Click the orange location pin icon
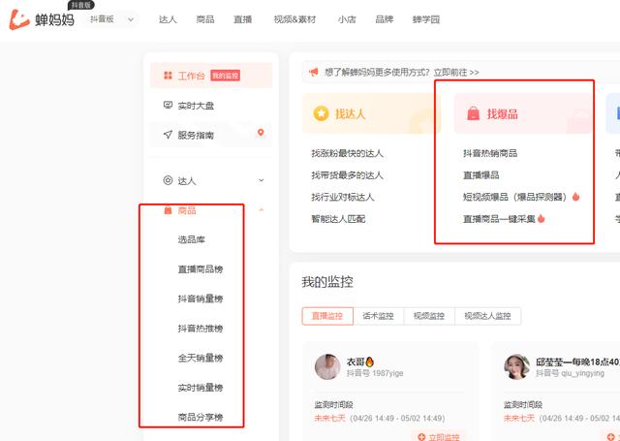Viewport: 620px width, 441px height. coord(261,133)
